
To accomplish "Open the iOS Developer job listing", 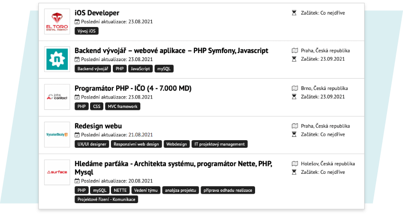I will tap(97, 13).
